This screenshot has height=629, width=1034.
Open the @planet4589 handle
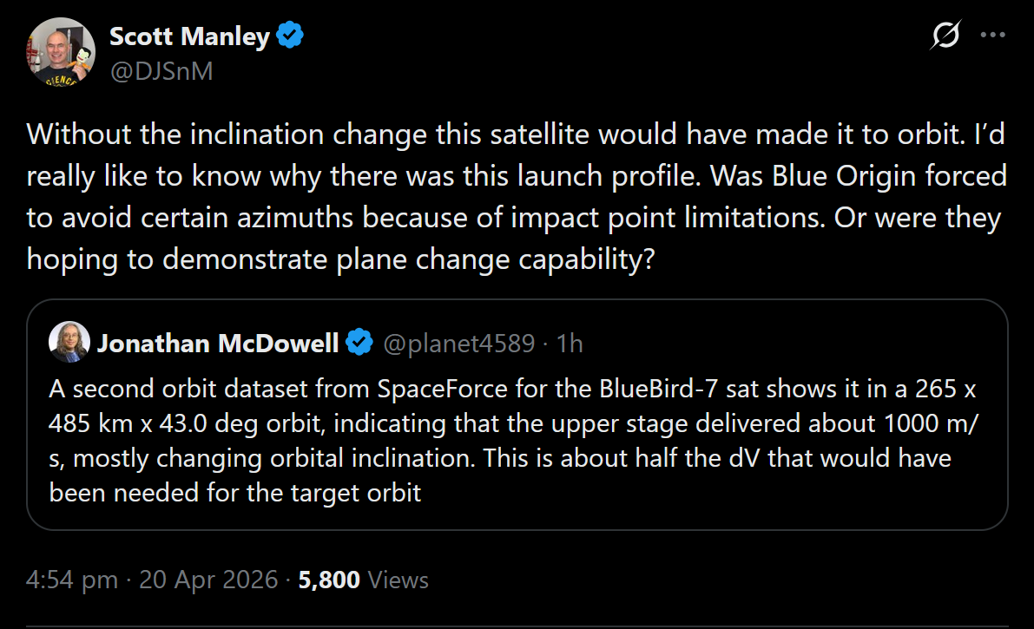point(459,344)
